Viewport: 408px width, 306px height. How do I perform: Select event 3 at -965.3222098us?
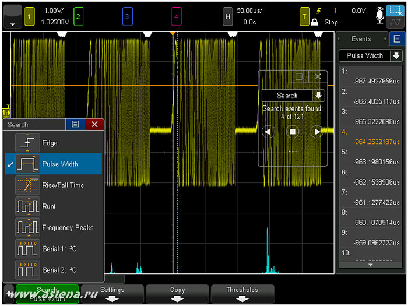[x=371, y=117]
